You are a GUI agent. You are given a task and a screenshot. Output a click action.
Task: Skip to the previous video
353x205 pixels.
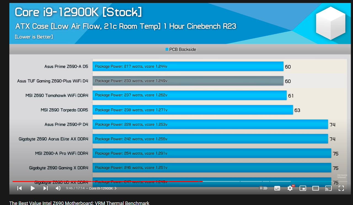[x=20, y=188]
